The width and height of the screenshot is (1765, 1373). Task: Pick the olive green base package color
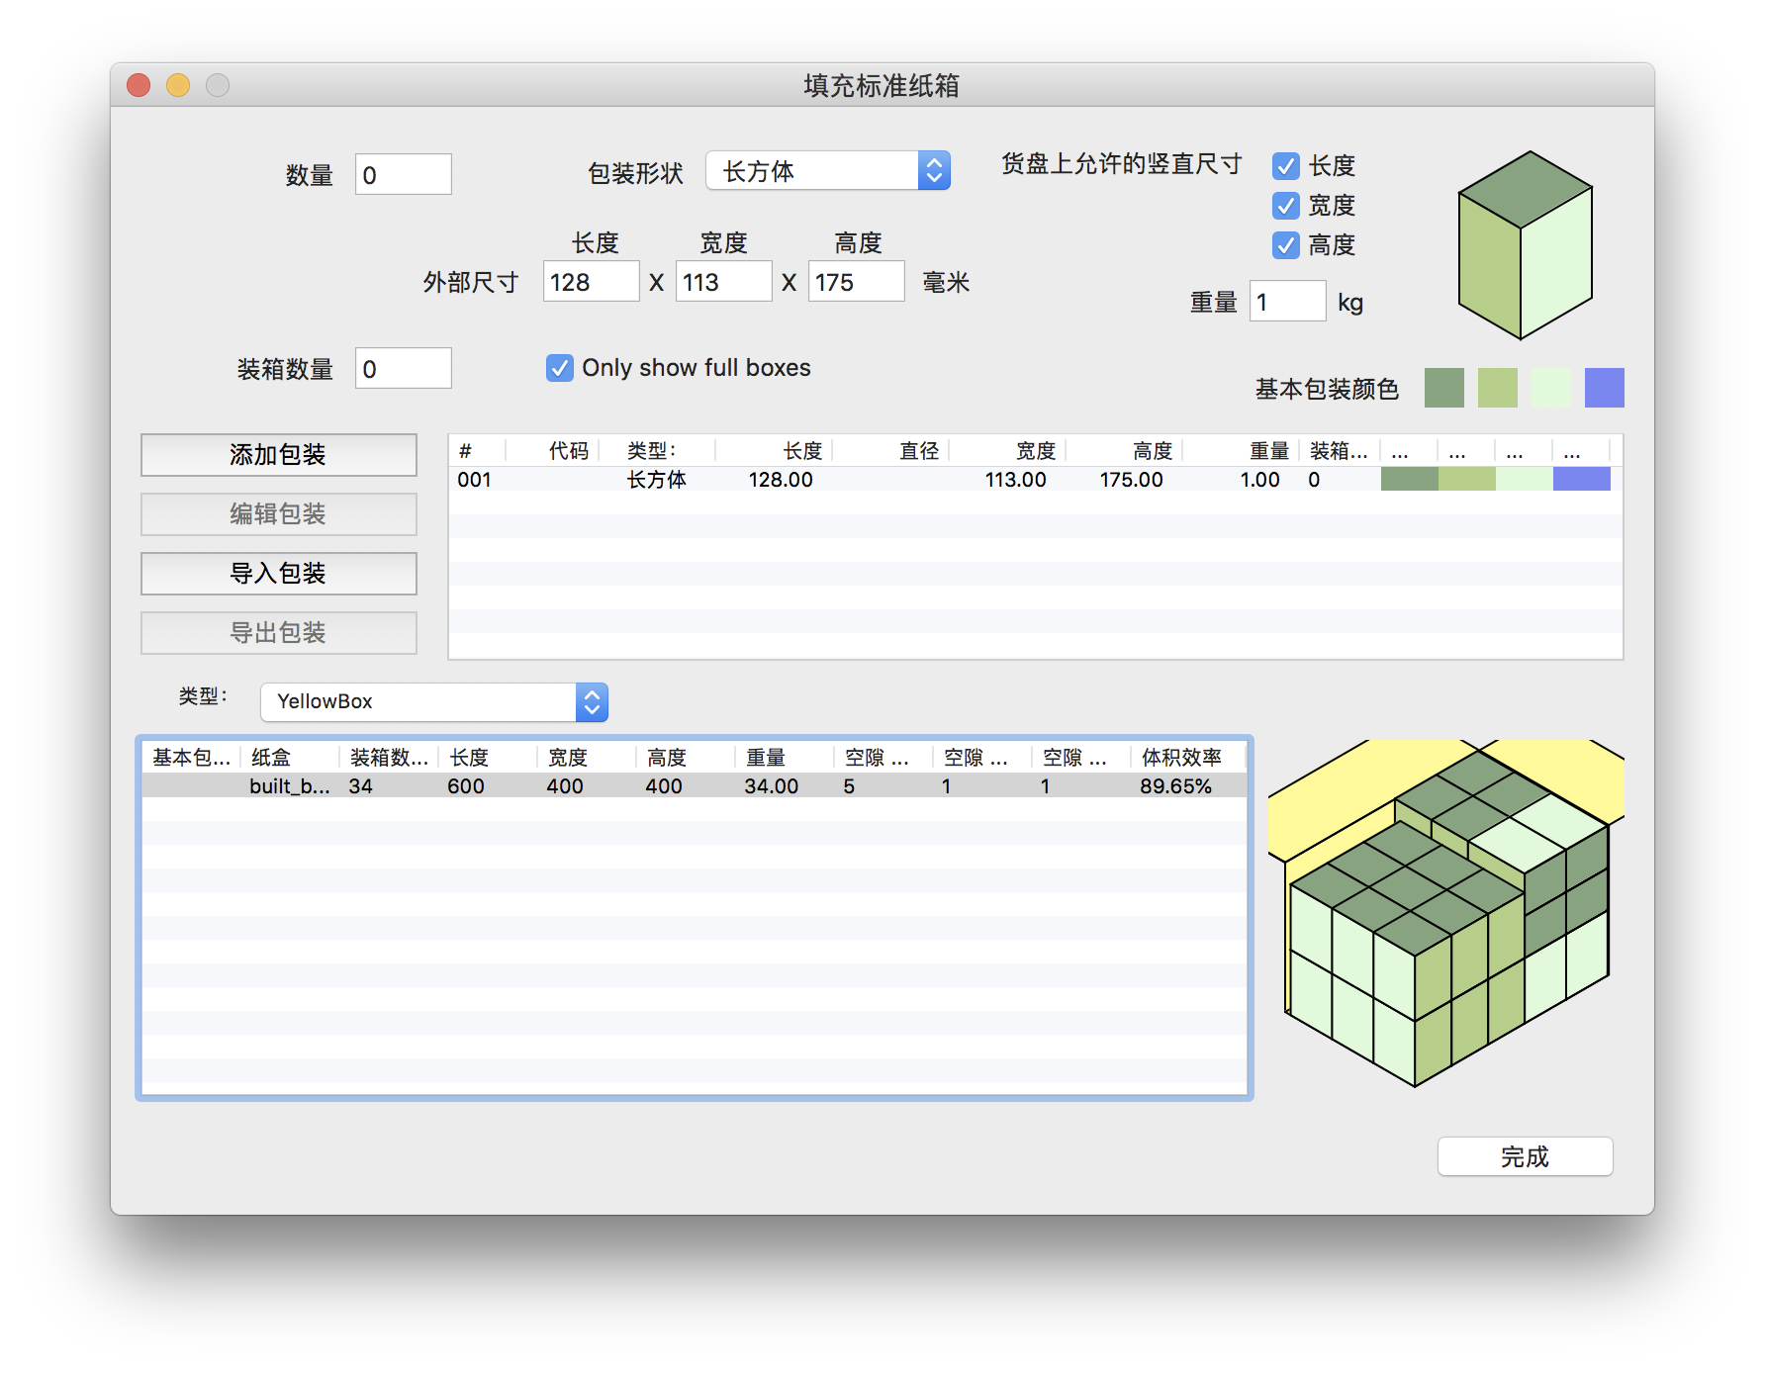[x=1497, y=388]
